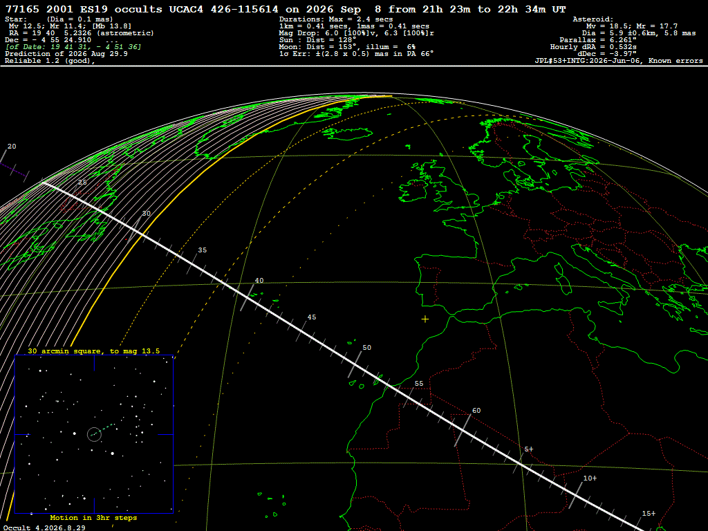708x531 pixels.
Task: Click the green 'of Date' coordinates text
Action: click(73, 47)
